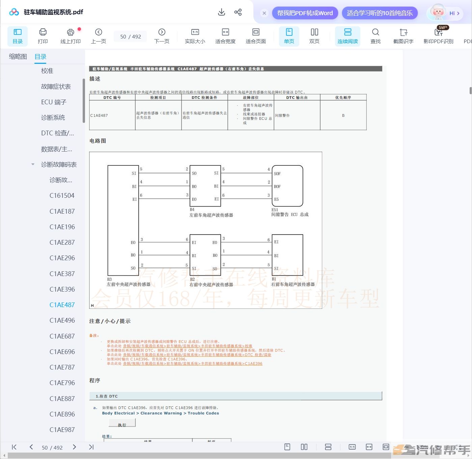
Task: Click actual size 1:1 icon in bottom bar
Action: tap(352, 447)
